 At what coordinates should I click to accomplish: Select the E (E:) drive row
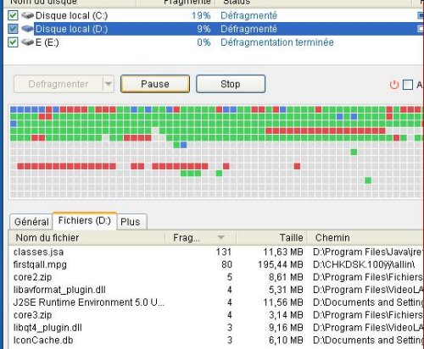pos(215,42)
